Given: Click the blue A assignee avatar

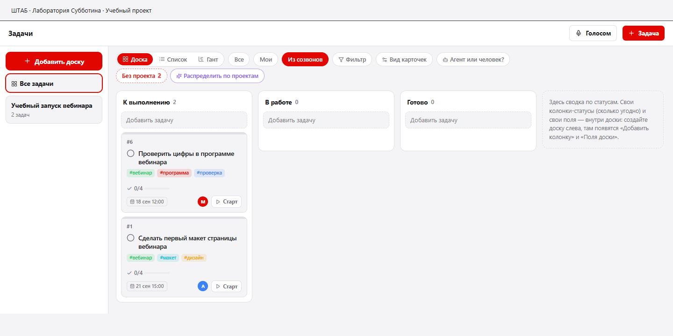Looking at the screenshot, I should (203, 286).
